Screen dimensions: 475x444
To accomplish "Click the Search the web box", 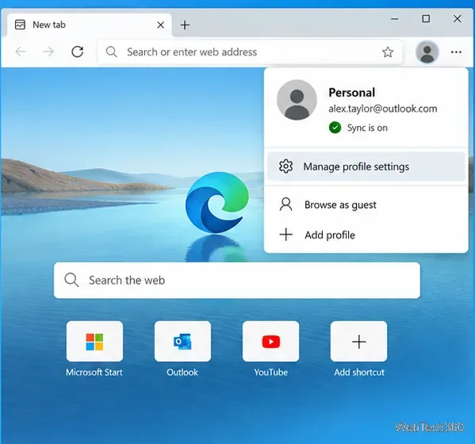I will (x=237, y=280).
